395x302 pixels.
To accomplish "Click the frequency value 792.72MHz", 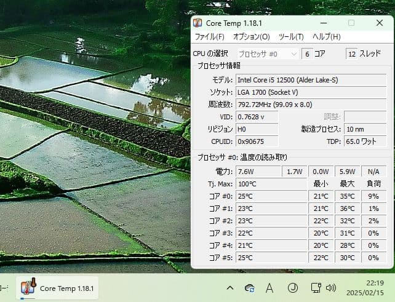I will point(311,105).
